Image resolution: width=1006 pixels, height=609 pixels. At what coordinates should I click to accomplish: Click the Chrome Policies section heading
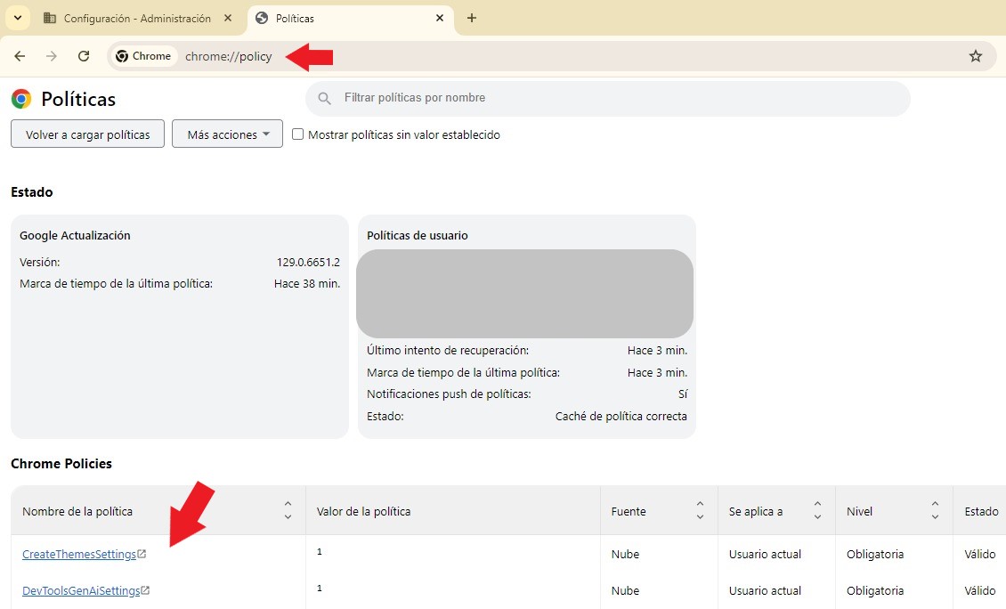click(x=61, y=464)
